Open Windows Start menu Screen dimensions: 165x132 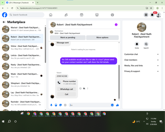tap(3, 121)
